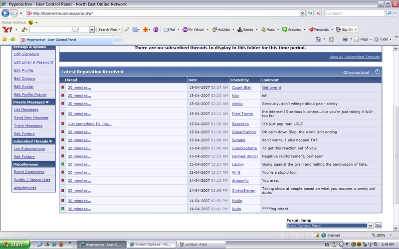Image resolution: width=399 pixels, height=249 pixels.
Task: Expand the Private Messages section arrow
Action: [x=47, y=102]
